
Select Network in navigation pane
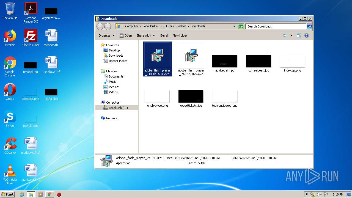(x=109, y=118)
